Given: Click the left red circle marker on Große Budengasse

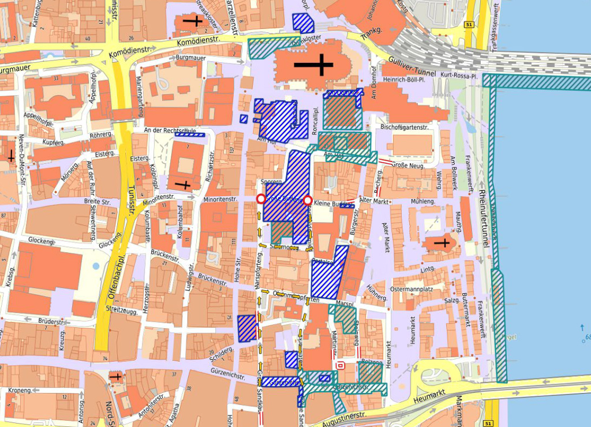Looking at the screenshot, I should tap(260, 199).
